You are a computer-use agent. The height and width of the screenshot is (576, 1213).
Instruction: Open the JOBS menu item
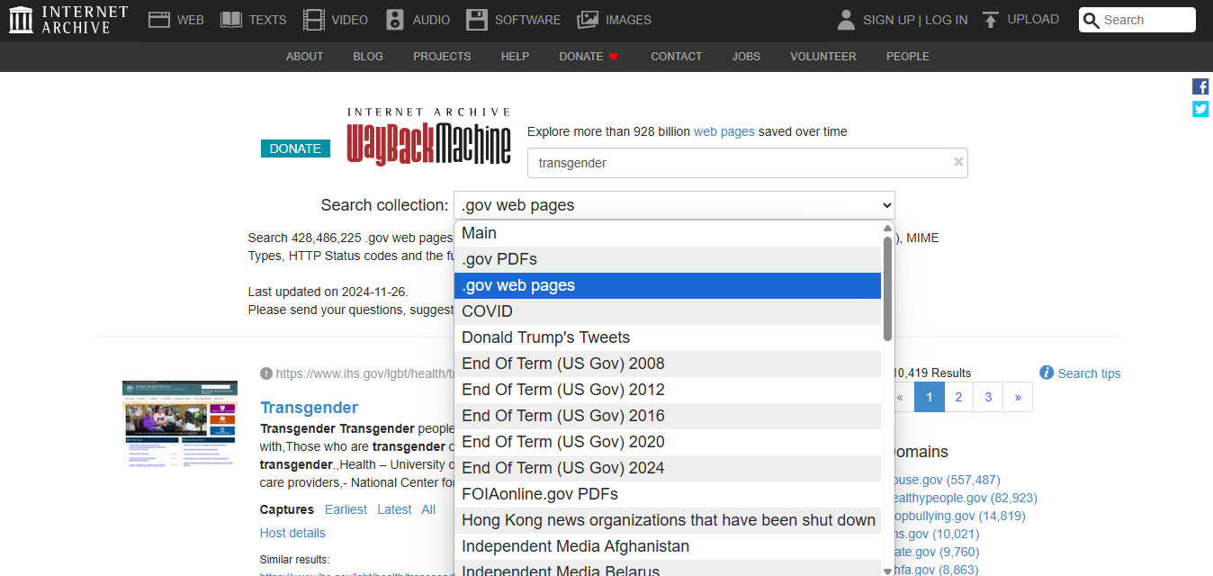point(746,56)
